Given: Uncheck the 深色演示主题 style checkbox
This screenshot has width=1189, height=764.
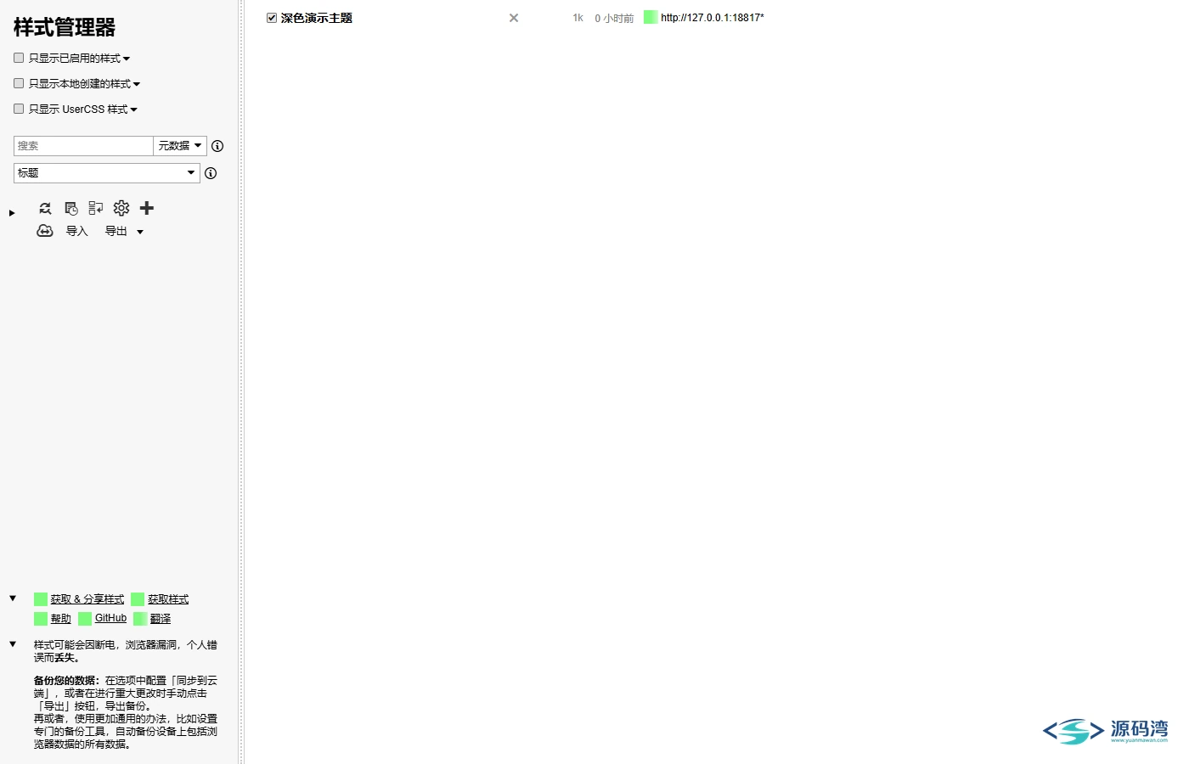Looking at the screenshot, I should click(272, 18).
